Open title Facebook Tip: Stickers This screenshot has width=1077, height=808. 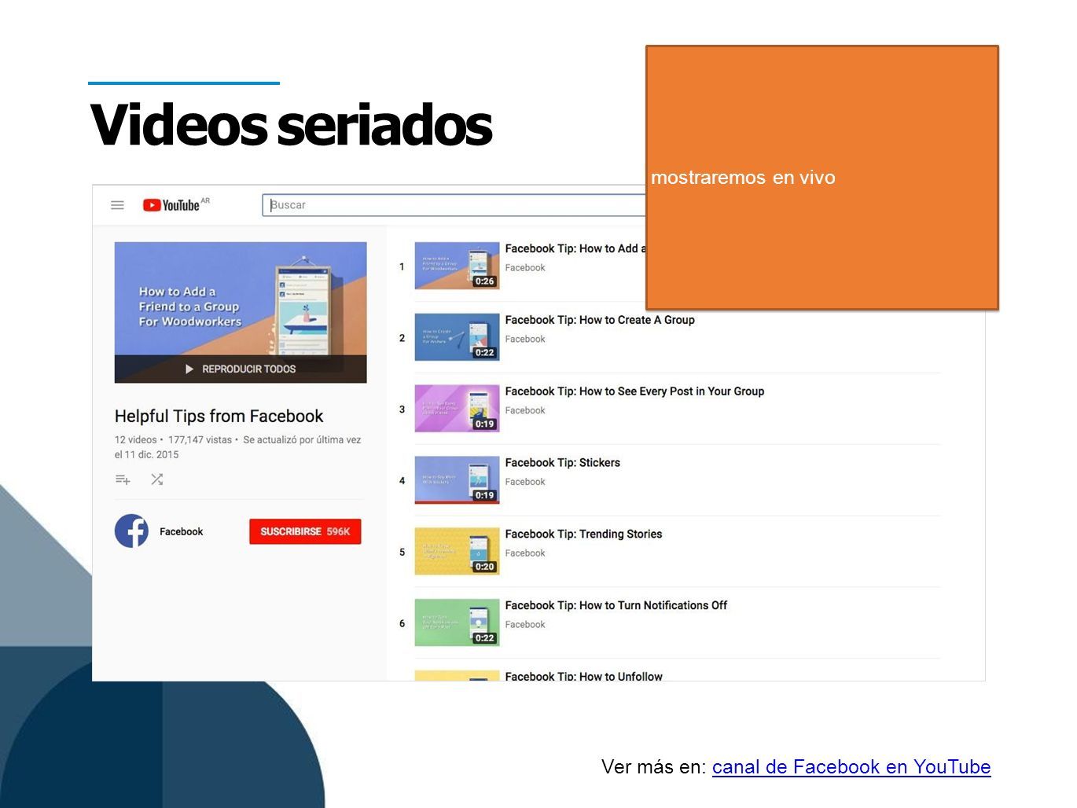click(563, 463)
